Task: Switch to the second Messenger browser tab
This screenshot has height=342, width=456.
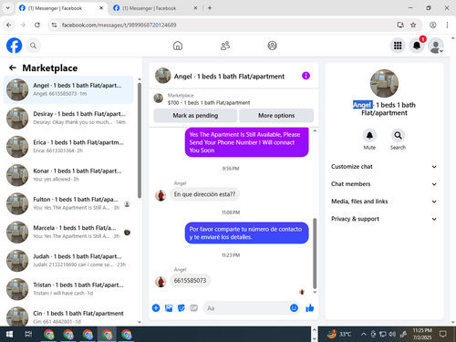Action: pyautogui.click(x=155, y=8)
